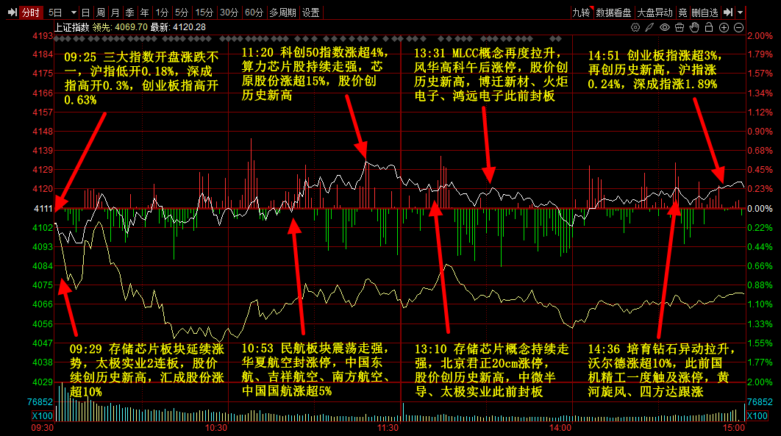
Task: Click the left arrow-to-bar icon beside 分时
Action: coord(13,12)
